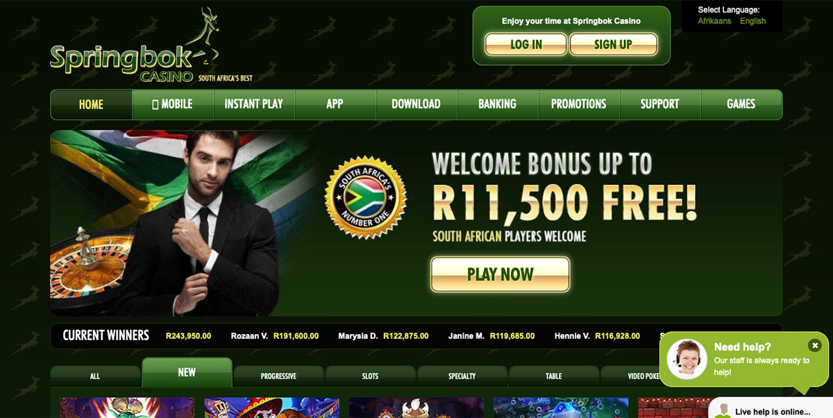Click the LOG IN button

525,44
